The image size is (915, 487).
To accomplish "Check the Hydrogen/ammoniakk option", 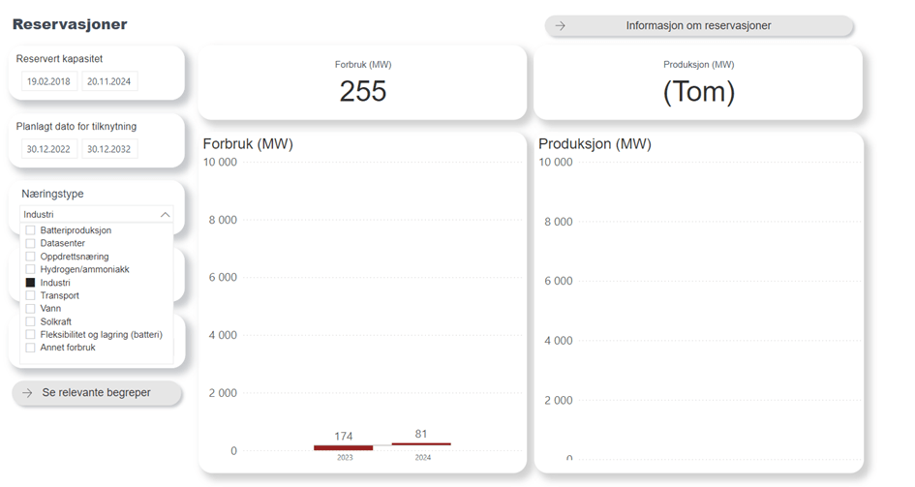I will coord(31,270).
